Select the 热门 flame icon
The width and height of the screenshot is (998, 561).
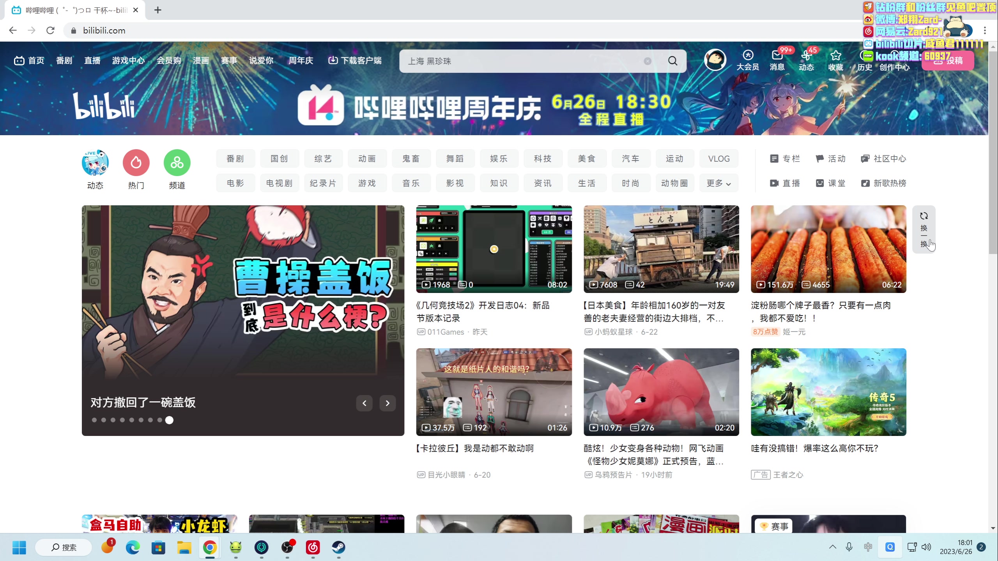(x=136, y=162)
